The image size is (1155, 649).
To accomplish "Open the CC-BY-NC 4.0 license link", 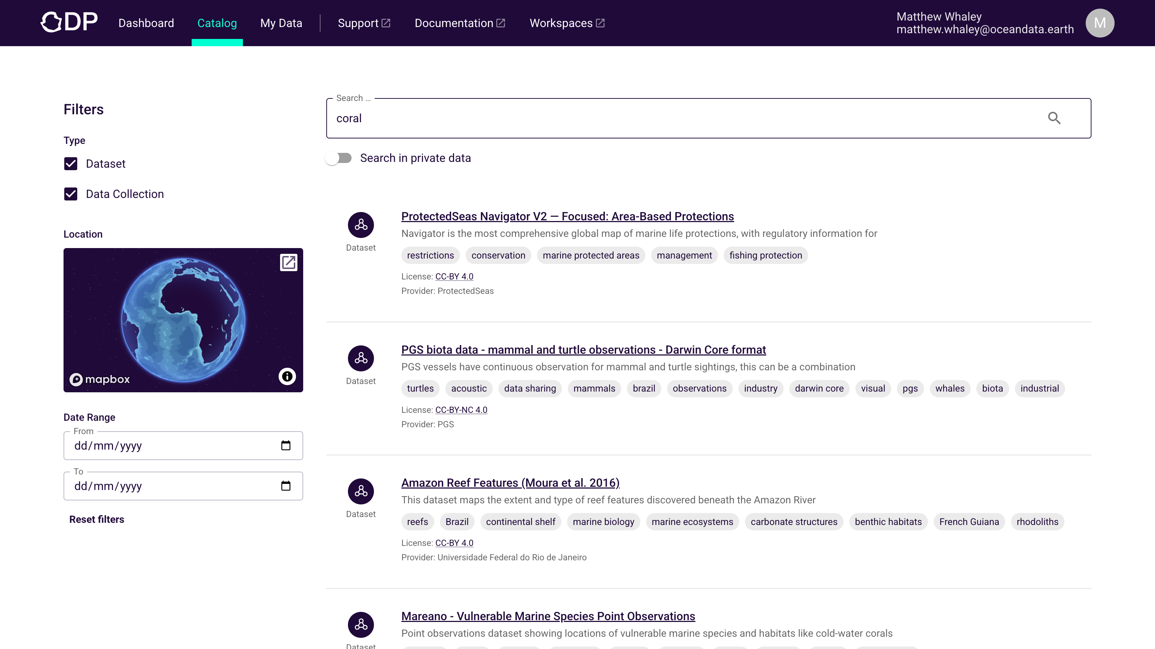I will [461, 409].
